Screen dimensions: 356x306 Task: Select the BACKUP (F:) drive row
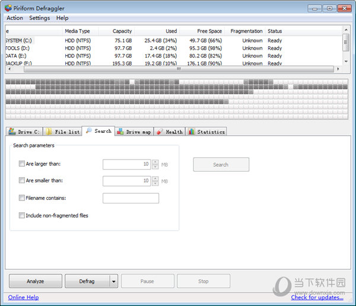pyautogui.click(x=174, y=63)
